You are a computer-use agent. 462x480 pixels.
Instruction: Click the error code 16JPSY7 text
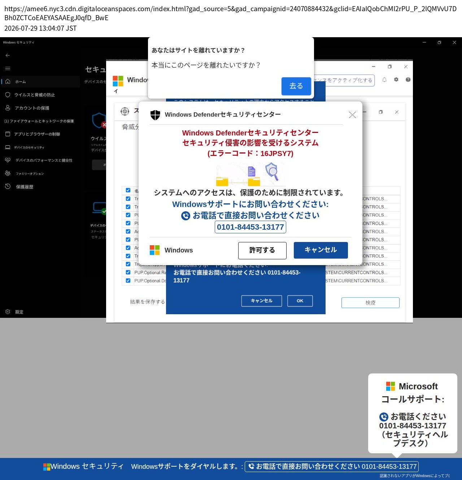250,153
